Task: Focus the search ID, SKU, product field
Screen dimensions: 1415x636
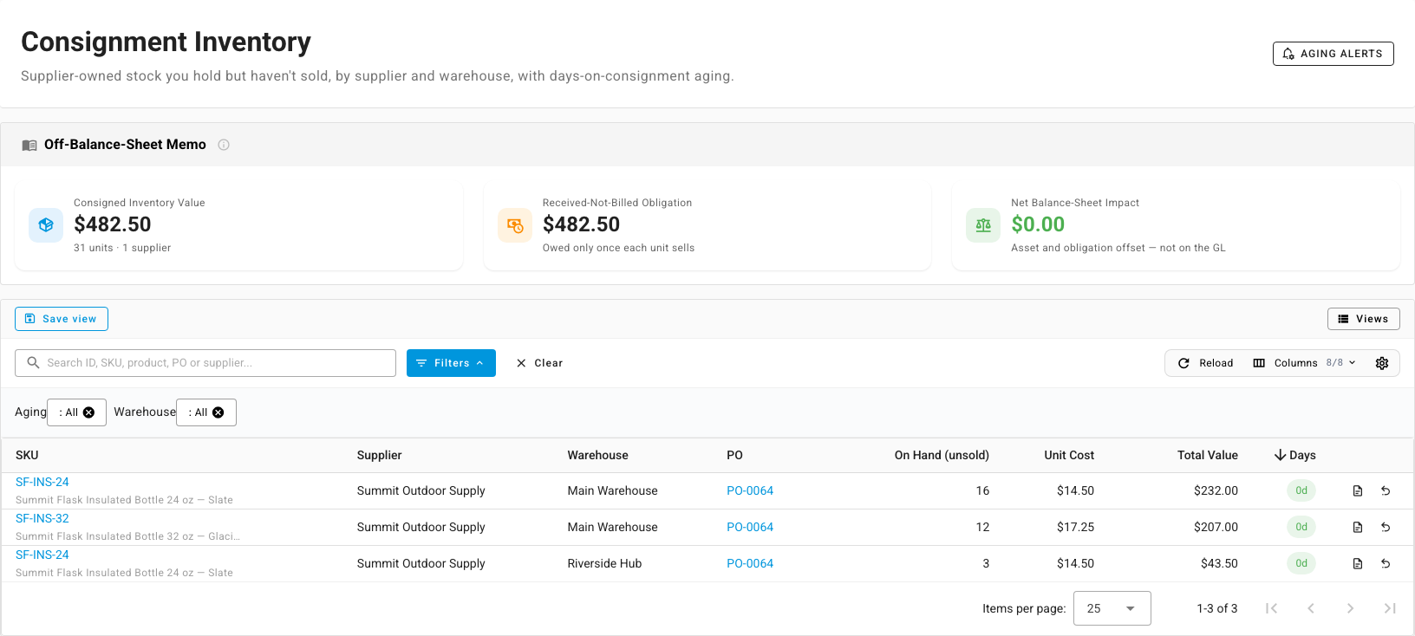Action: tap(205, 363)
